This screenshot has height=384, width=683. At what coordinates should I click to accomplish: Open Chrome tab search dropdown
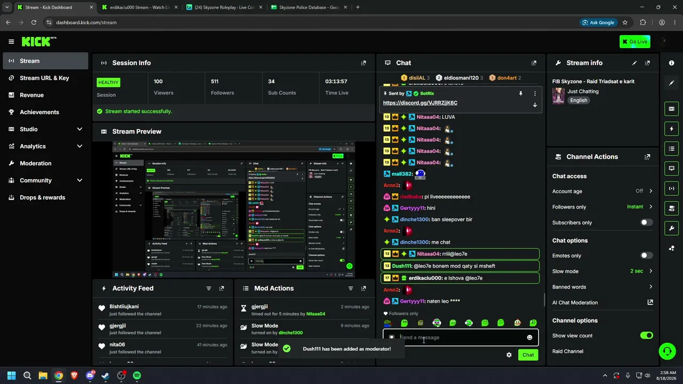point(7,7)
